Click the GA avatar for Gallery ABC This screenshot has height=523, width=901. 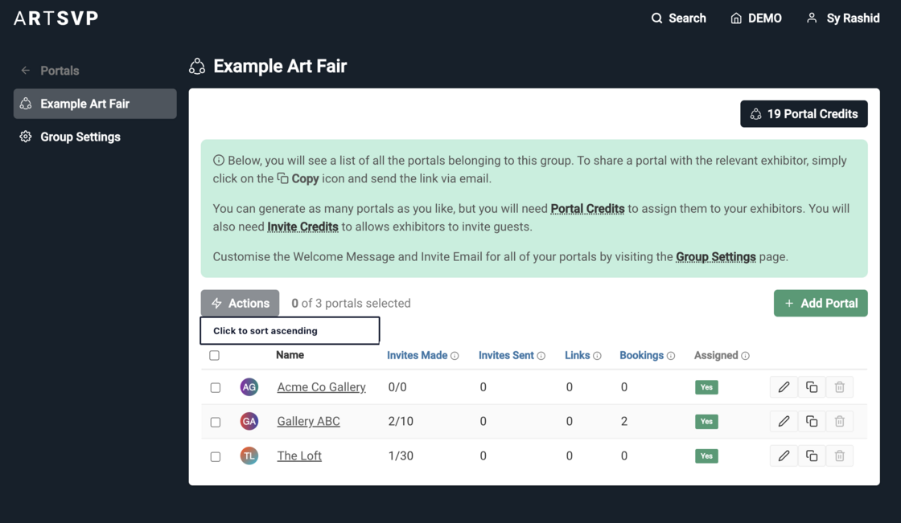(249, 422)
